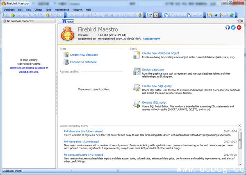
Task: Click the Twitter bird icon
Action: 233,27
